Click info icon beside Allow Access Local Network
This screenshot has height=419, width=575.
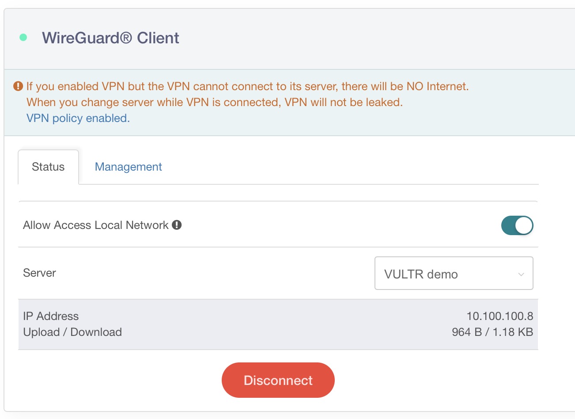[x=177, y=225]
